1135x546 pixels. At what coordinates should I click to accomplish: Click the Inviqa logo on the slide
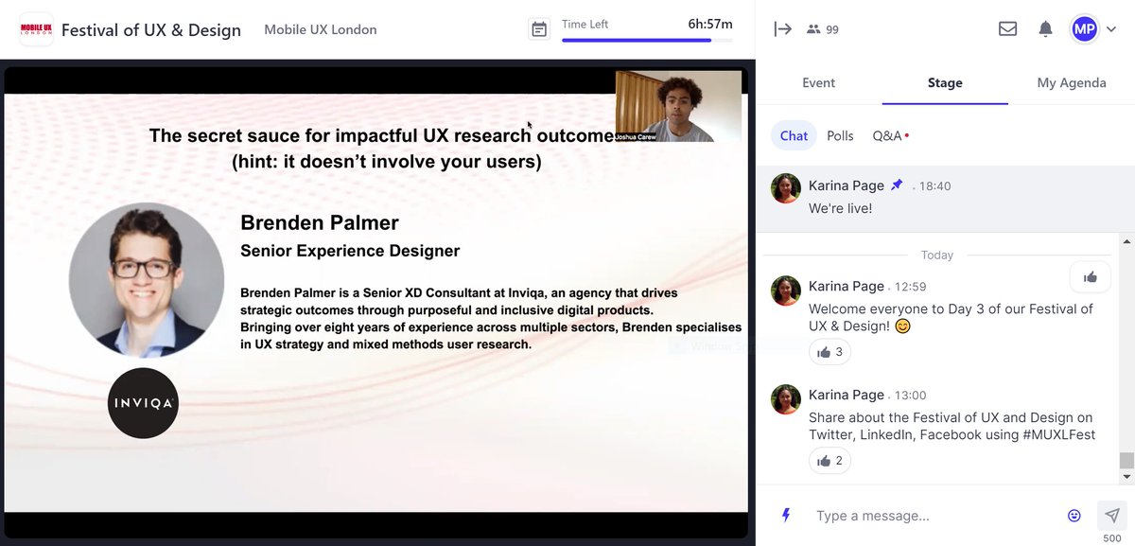tap(143, 403)
